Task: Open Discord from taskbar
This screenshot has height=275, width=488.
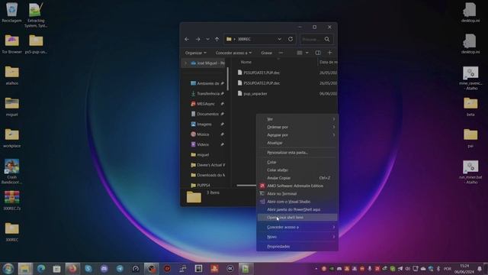Action: click(104, 269)
